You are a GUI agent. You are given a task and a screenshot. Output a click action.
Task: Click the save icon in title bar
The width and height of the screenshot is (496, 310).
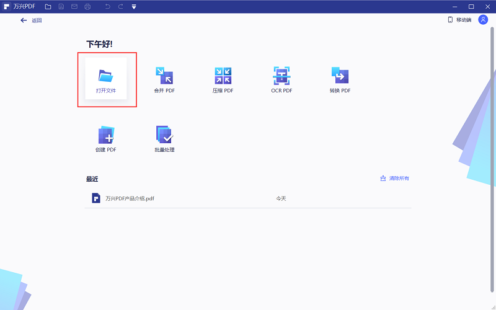[61, 6]
